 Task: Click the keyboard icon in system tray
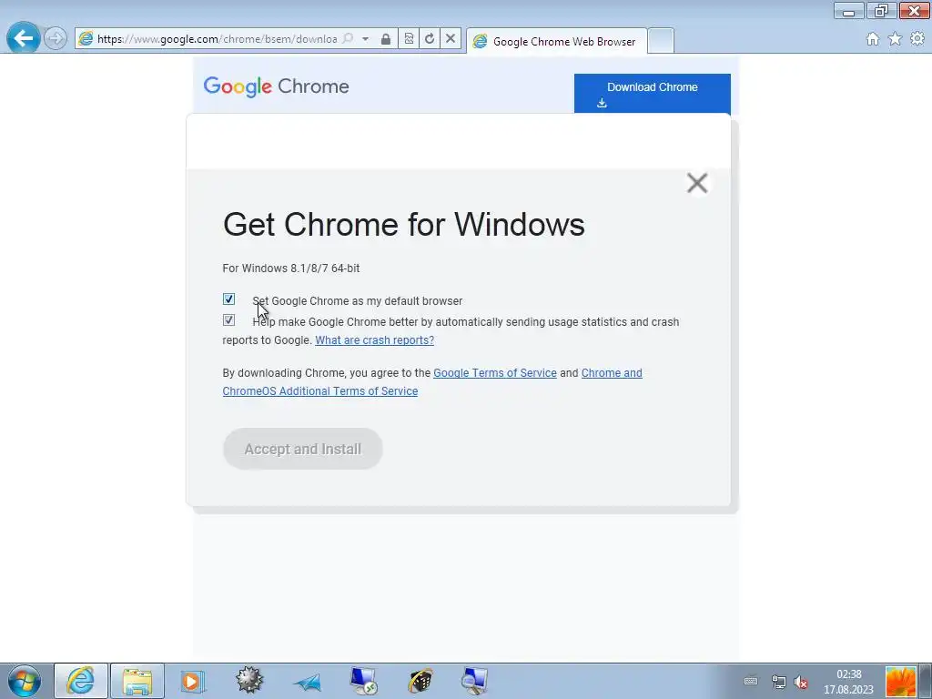point(751,681)
